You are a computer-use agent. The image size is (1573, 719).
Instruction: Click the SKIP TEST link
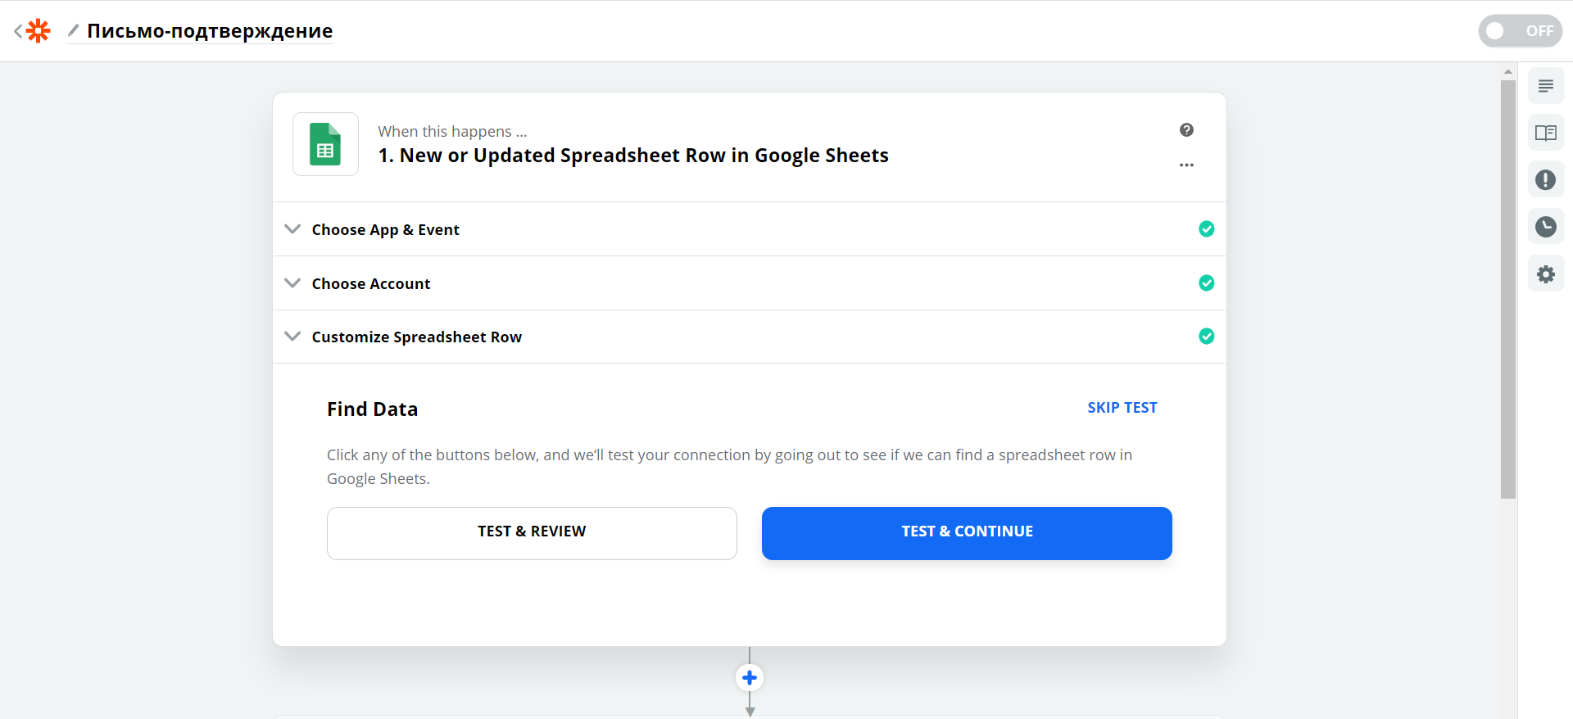pyautogui.click(x=1122, y=408)
